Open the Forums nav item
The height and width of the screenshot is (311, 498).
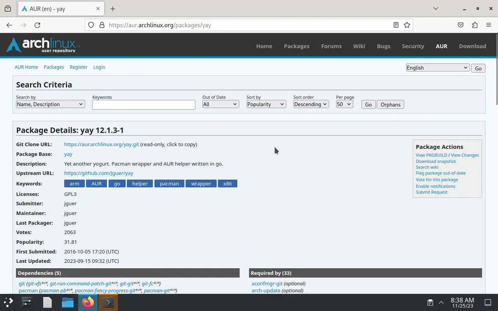[x=331, y=46]
